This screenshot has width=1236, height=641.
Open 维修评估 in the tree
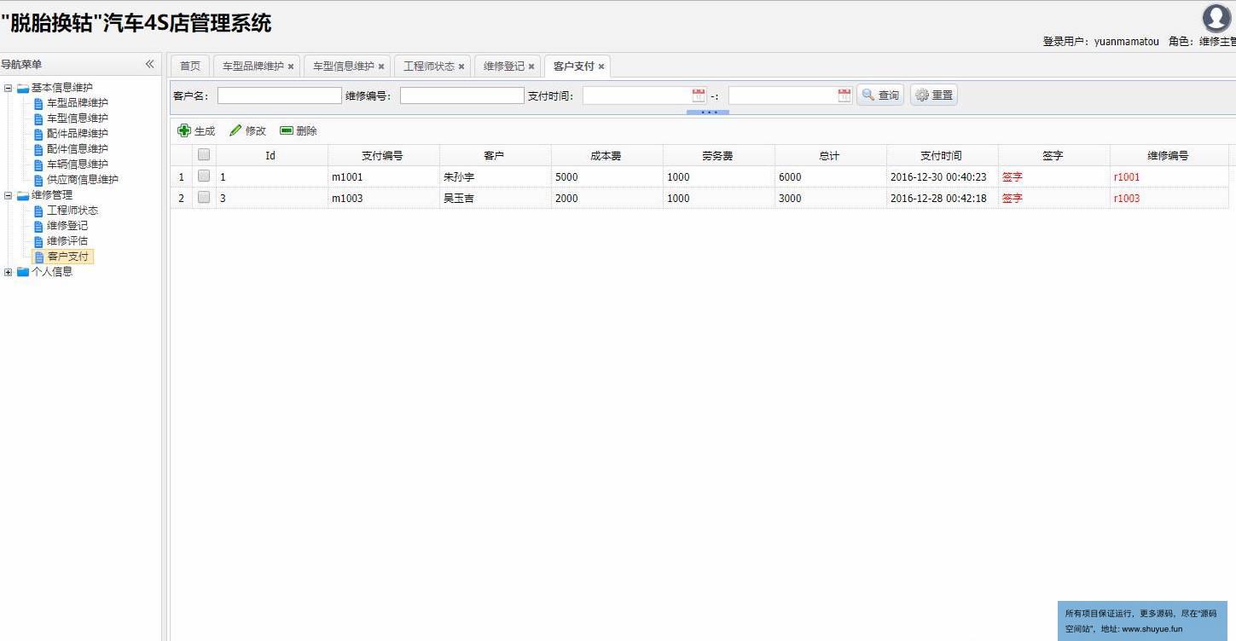[x=67, y=241]
